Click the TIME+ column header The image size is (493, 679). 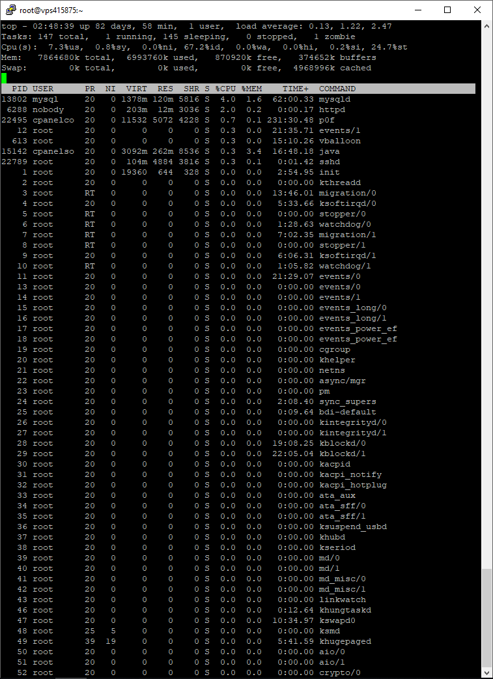(x=296, y=89)
